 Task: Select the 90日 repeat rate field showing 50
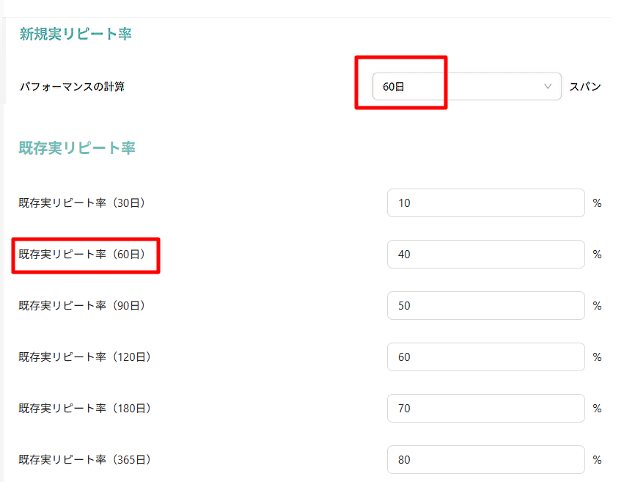click(485, 306)
